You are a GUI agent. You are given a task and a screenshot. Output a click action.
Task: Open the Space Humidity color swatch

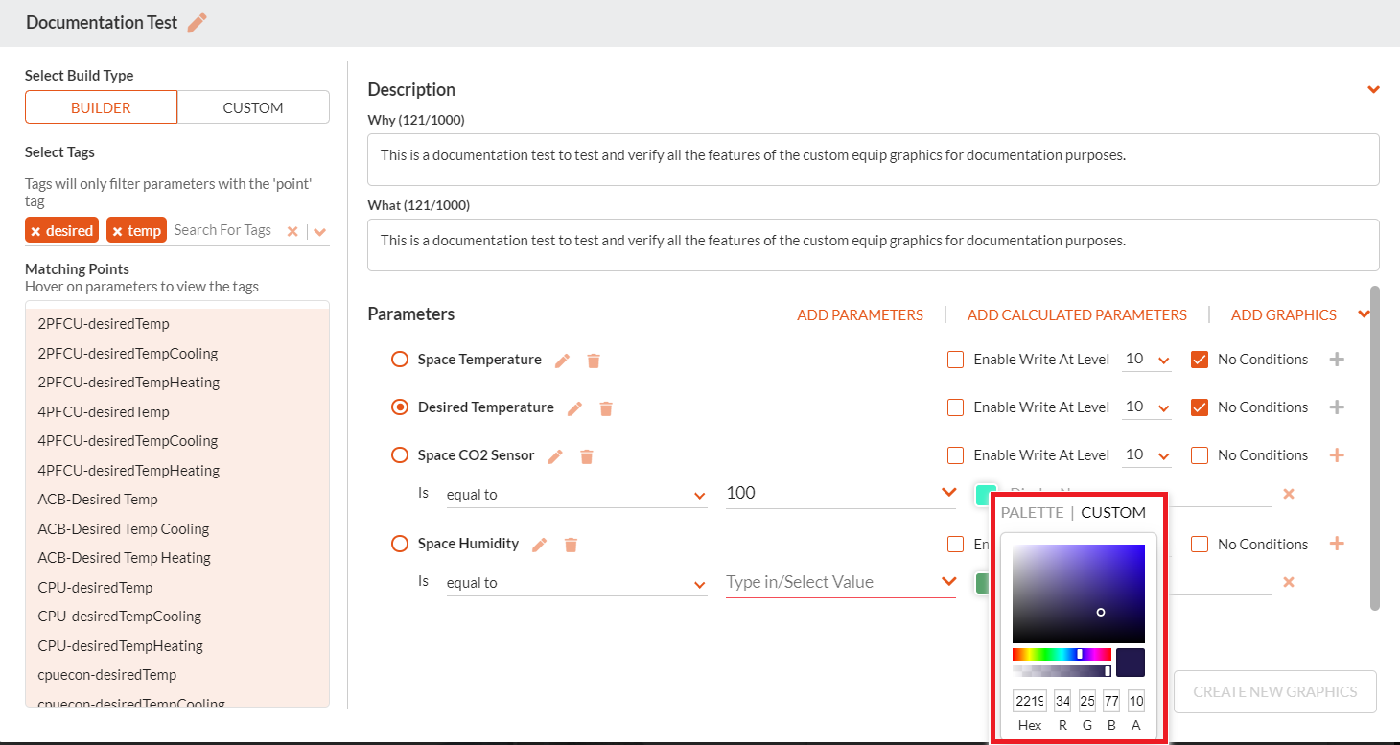982,582
